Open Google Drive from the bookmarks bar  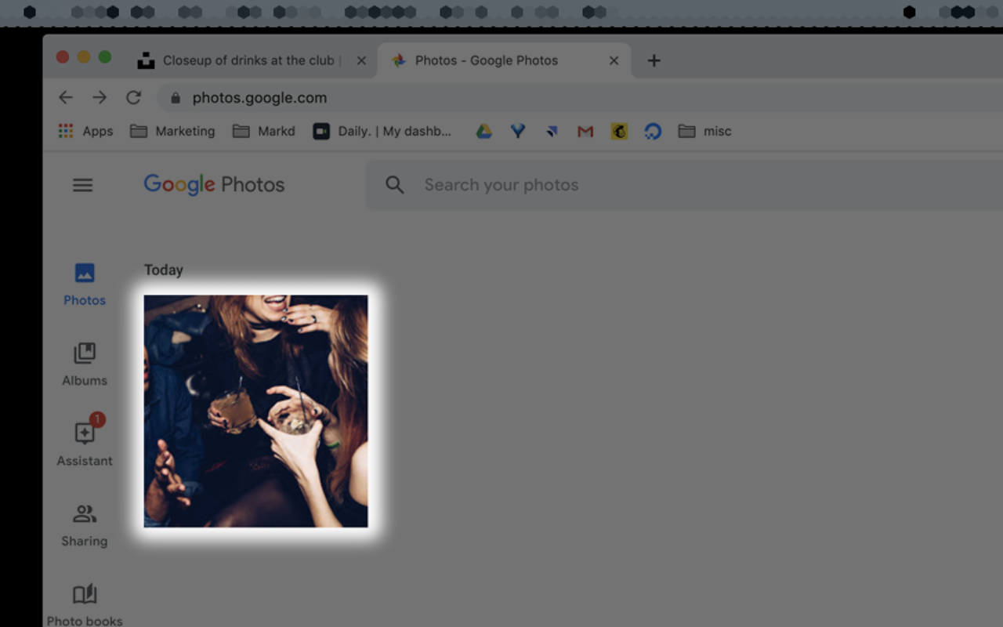pyautogui.click(x=483, y=131)
